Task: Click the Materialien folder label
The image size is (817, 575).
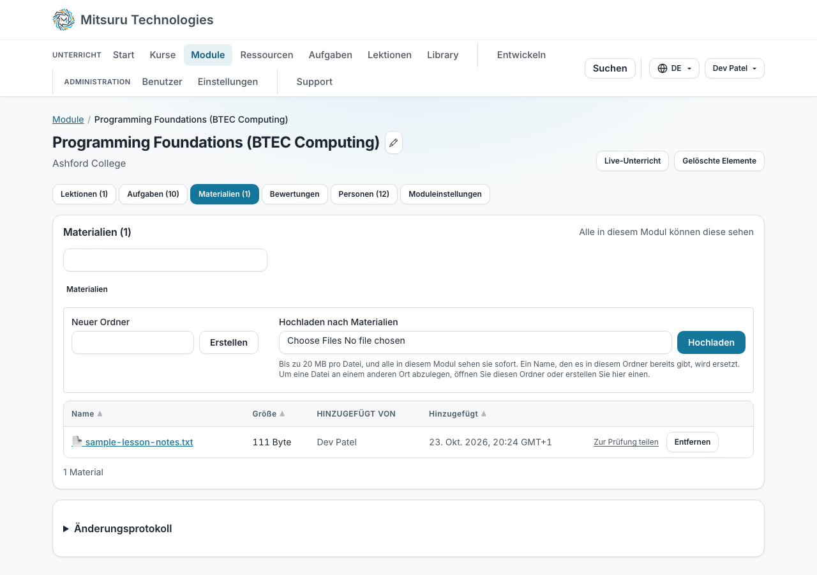Action: point(87,289)
